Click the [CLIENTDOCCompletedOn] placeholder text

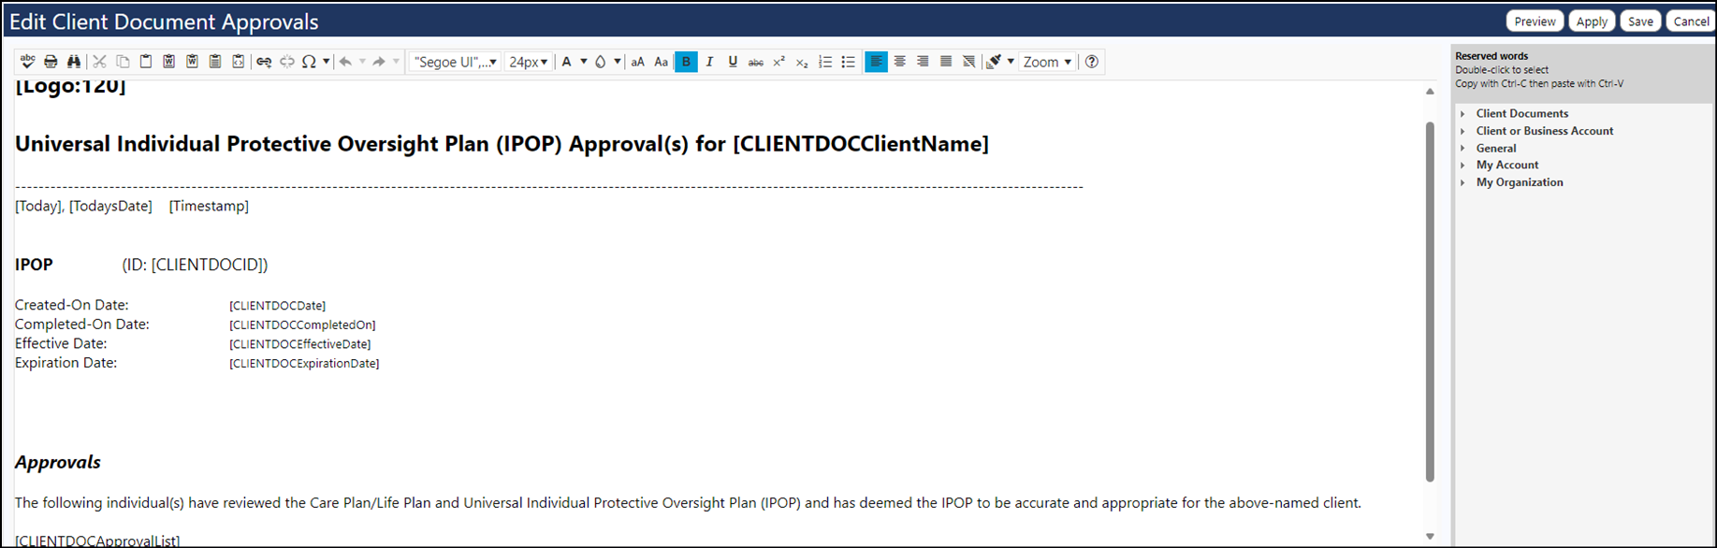tap(302, 325)
